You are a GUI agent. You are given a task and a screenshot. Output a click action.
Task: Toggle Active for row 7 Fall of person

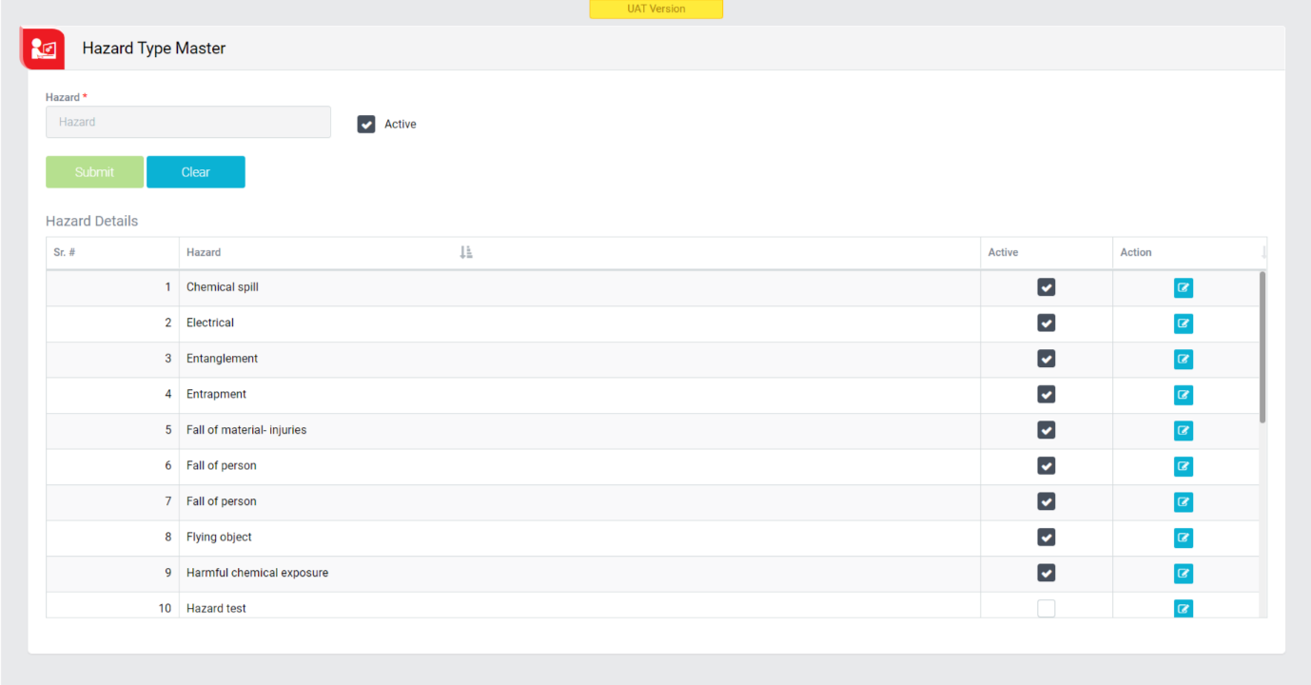(1047, 501)
